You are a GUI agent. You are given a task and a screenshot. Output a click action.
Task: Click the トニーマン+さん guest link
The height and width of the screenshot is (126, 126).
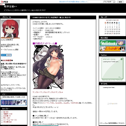pos(49,103)
